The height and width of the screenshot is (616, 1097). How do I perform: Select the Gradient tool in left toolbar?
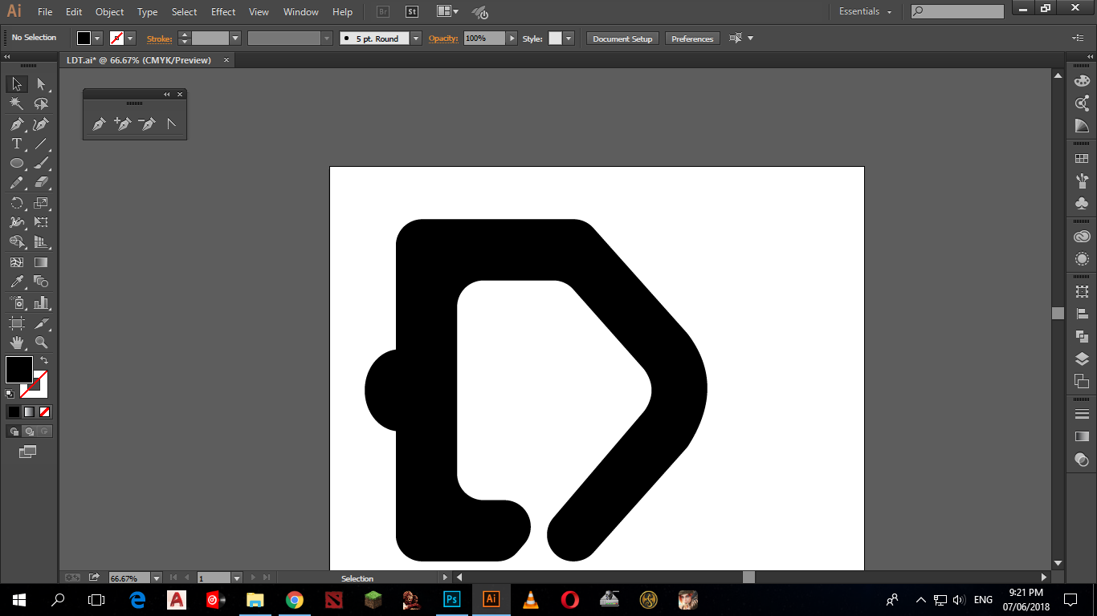tap(41, 262)
